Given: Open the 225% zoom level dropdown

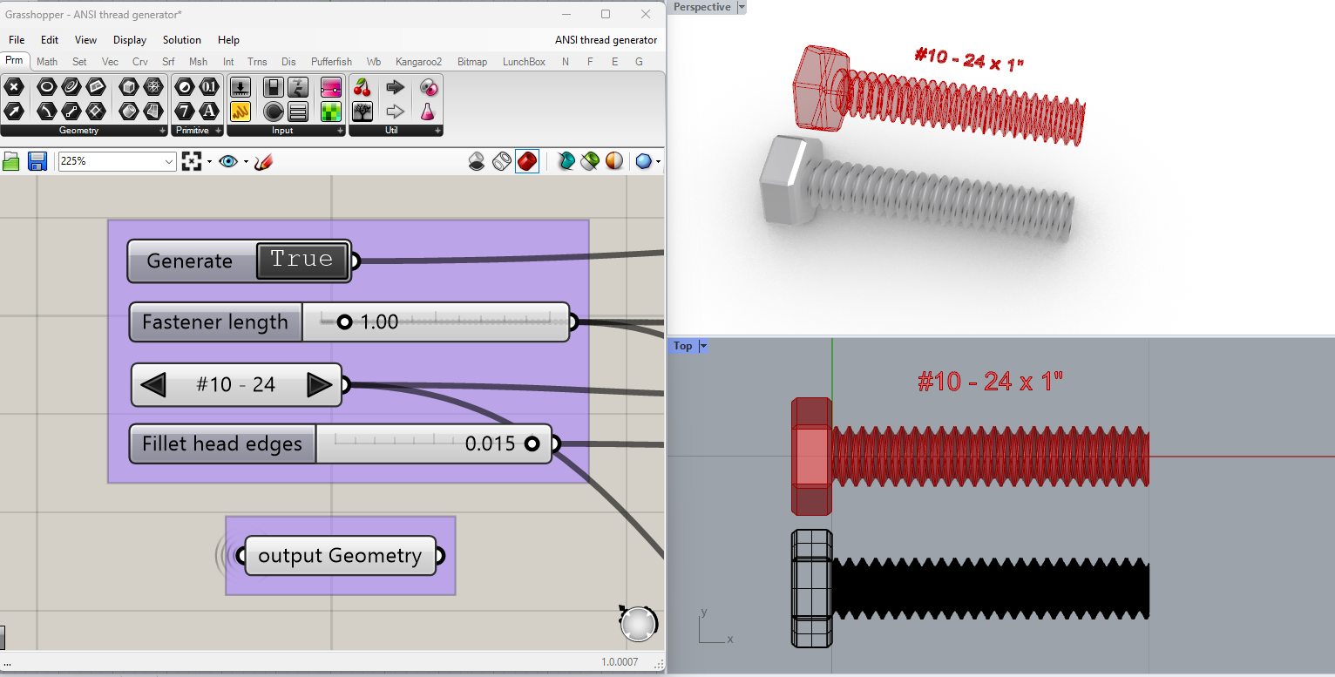Looking at the screenshot, I should 169,161.
